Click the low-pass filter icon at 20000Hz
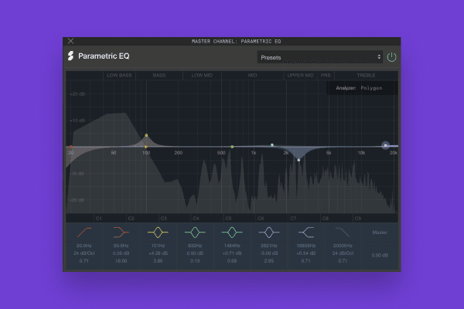Screen dimensions: 464x309 pos(343,233)
